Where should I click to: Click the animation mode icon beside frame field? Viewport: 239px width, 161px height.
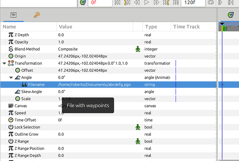point(83,2)
